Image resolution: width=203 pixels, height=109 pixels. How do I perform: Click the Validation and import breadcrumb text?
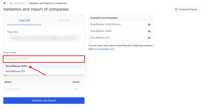[x=48, y=3]
